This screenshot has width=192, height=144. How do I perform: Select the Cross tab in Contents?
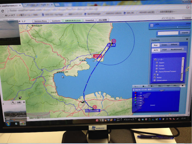pyautogui.click(x=164, y=45)
